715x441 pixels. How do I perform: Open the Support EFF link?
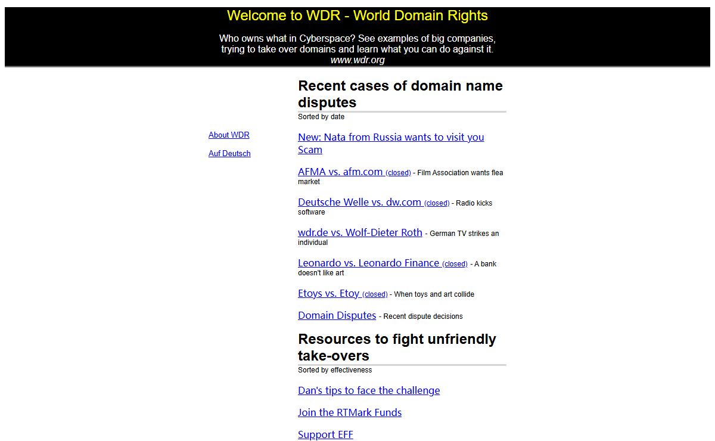325,434
